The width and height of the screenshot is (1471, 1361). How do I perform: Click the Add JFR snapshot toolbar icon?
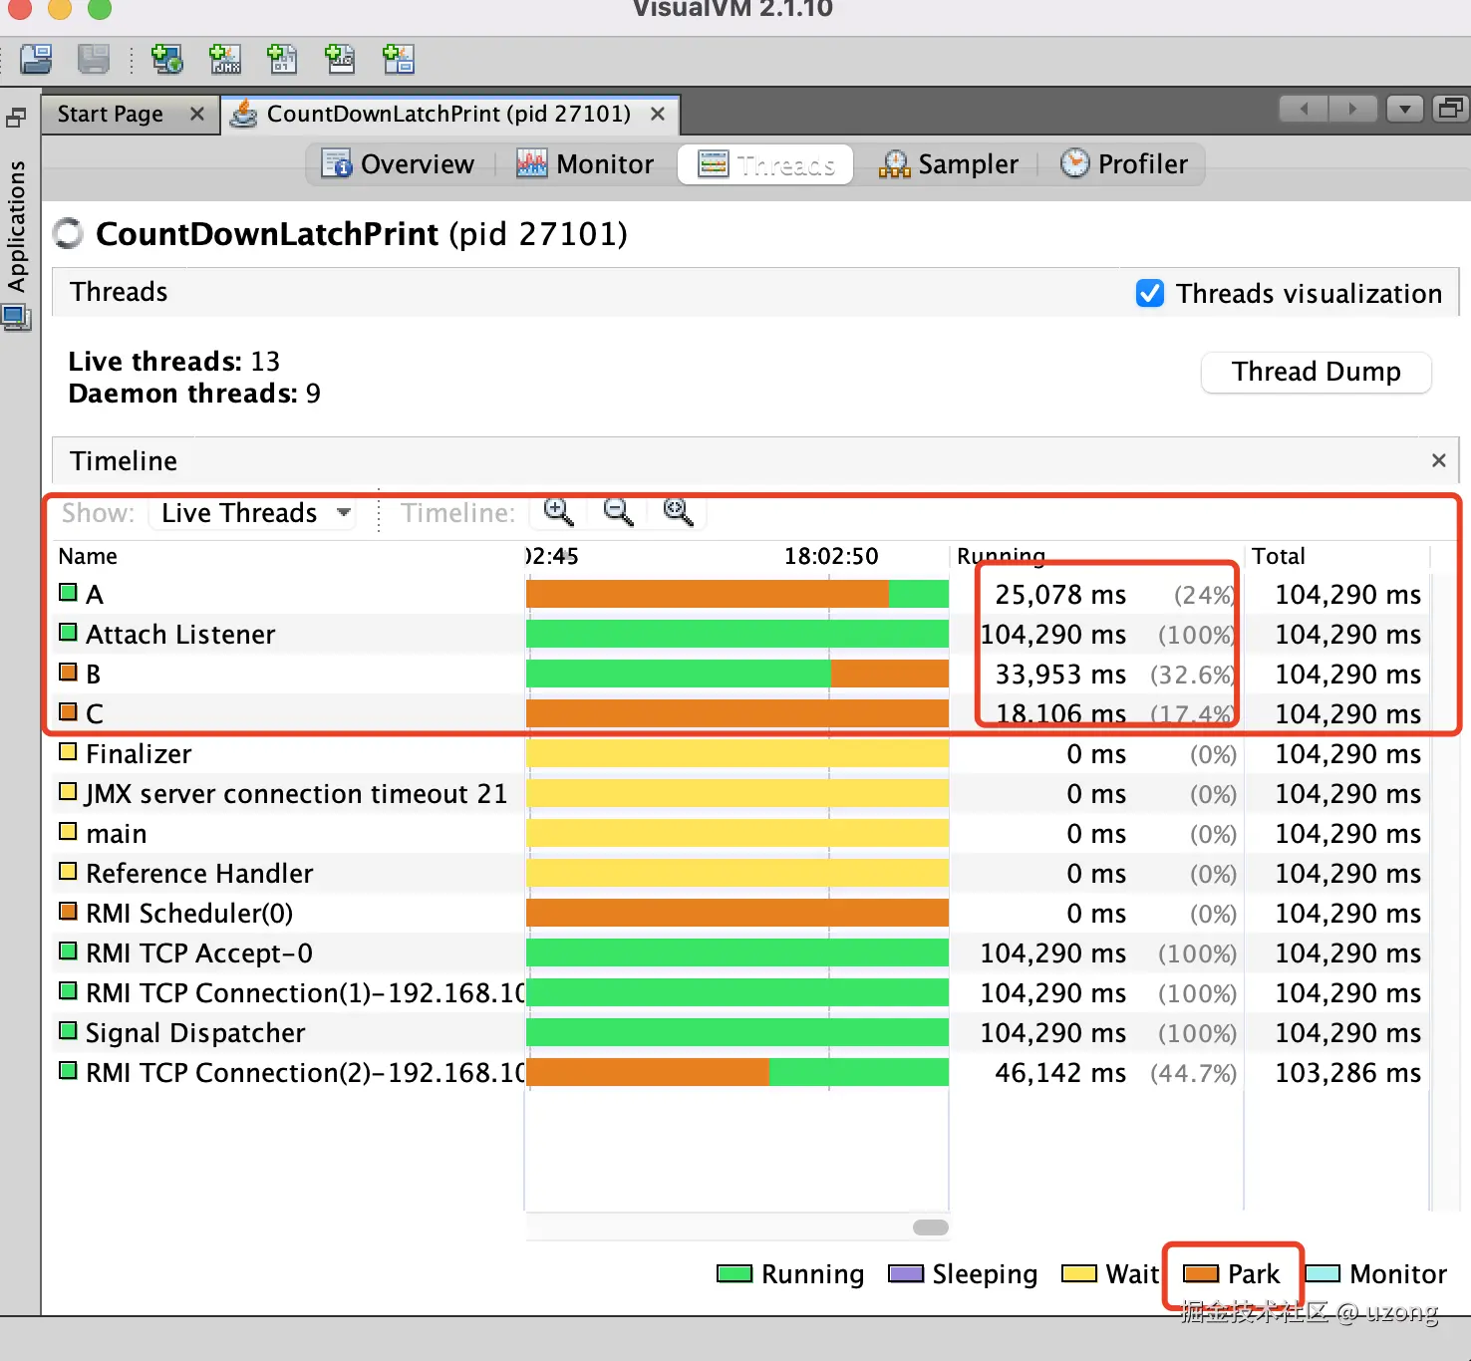point(341,60)
